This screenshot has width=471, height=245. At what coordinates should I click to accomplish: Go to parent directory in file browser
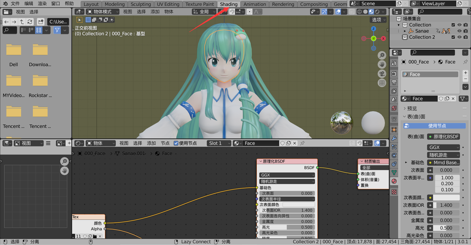[x=22, y=22]
